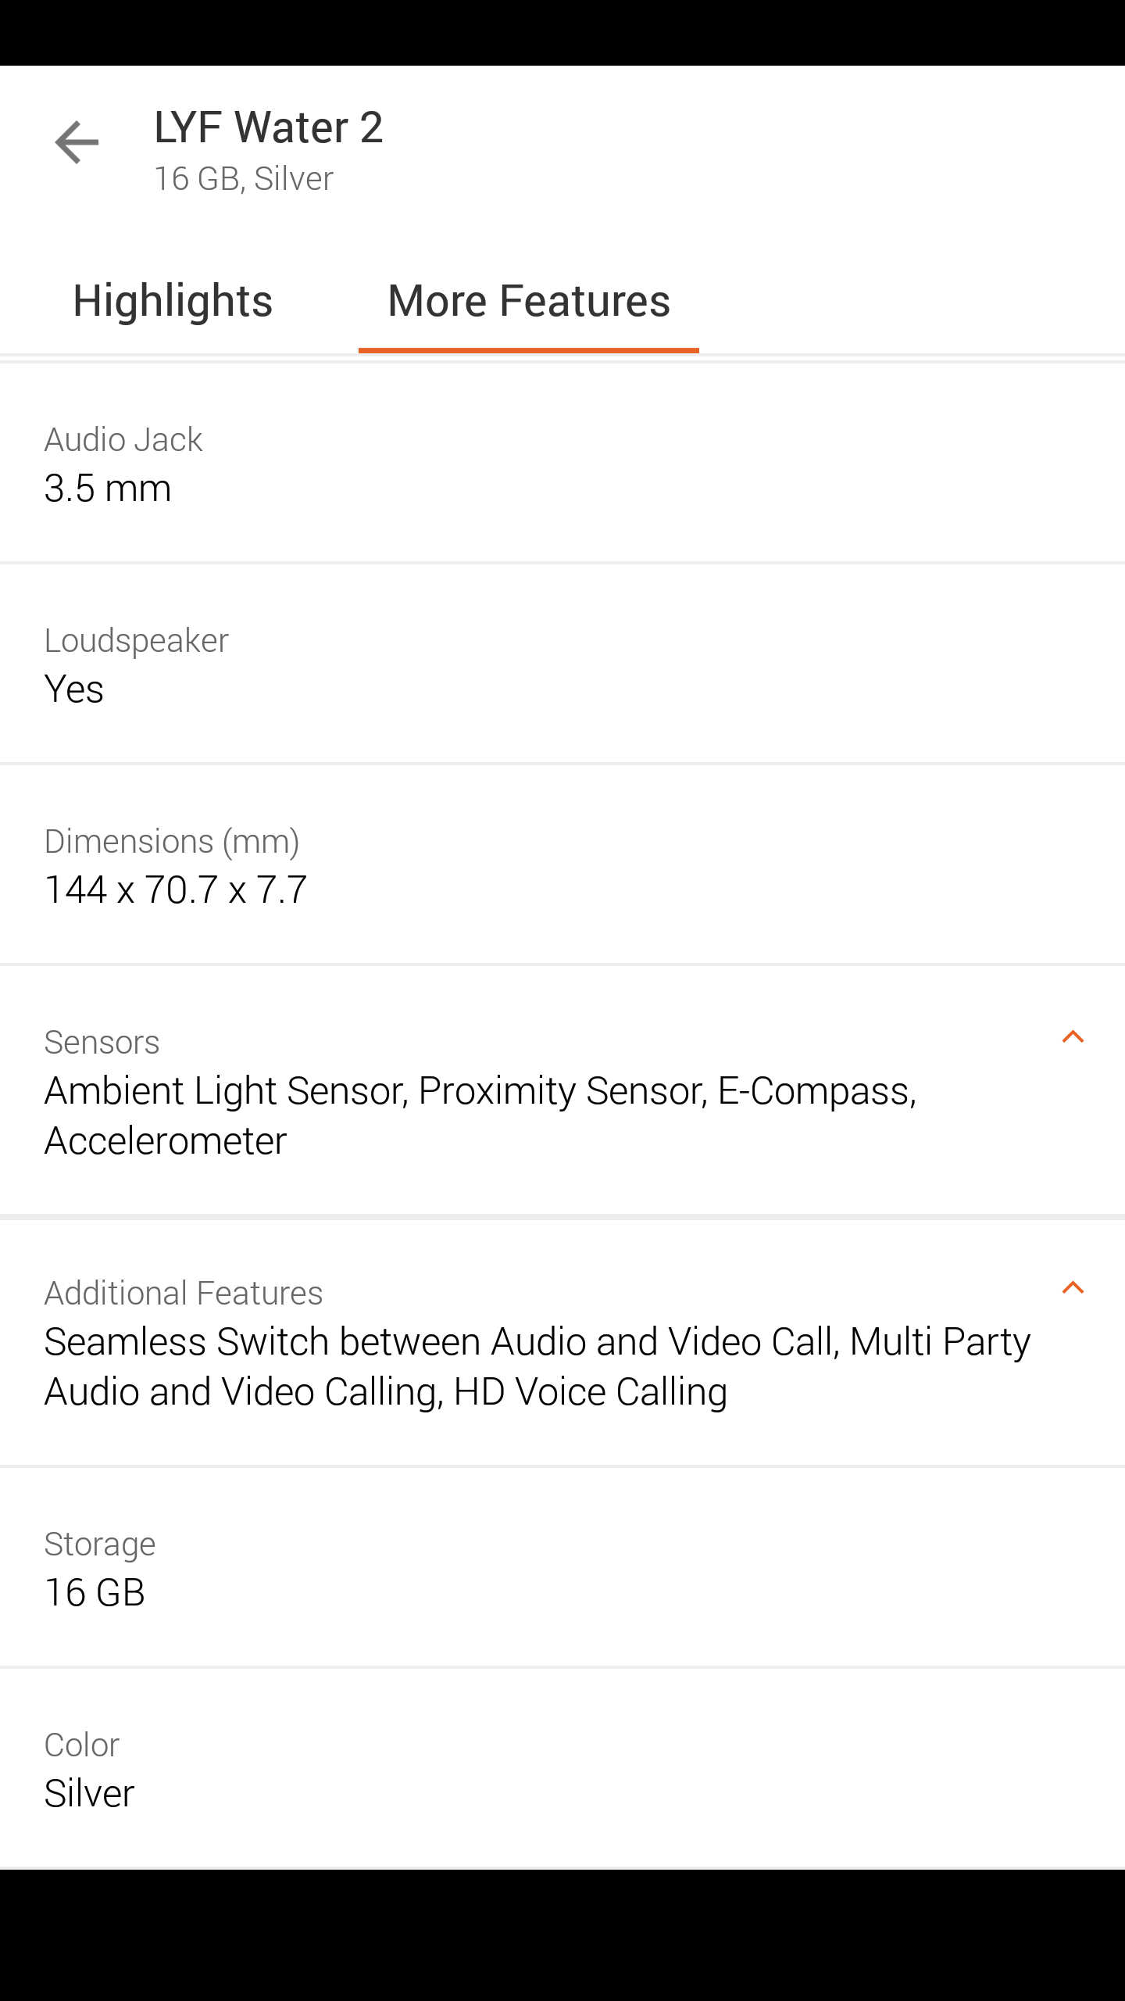This screenshot has height=2001, width=1125.
Task: Click the Storage label
Action: pos(100,1545)
